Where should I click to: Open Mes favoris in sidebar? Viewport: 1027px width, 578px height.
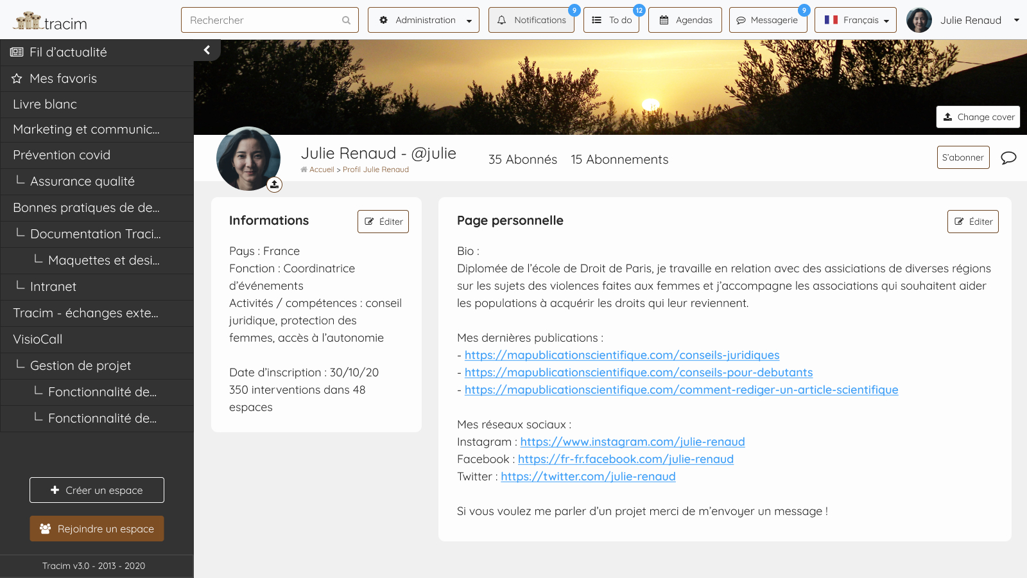point(97,78)
